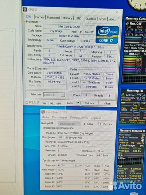
Task: Click the Threads value 8 in CPU-Z
Action: 109,96
